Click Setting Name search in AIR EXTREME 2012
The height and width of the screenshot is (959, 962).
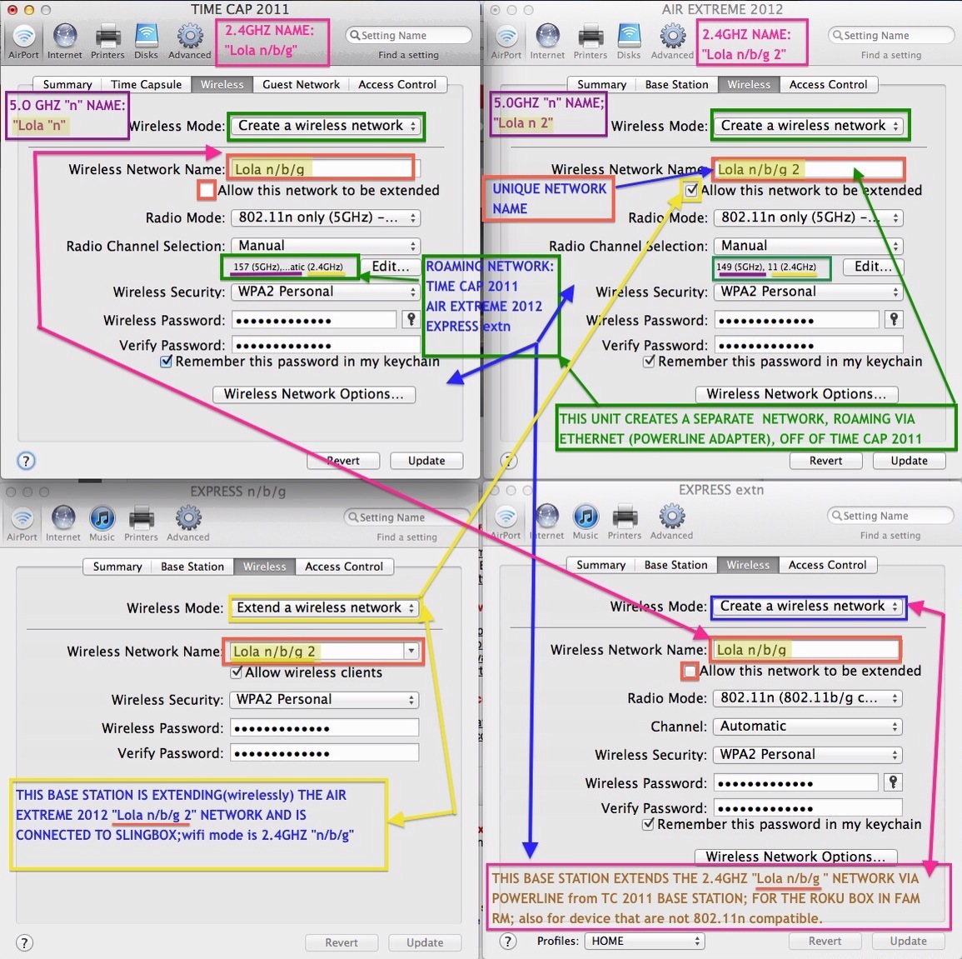click(891, 35)
